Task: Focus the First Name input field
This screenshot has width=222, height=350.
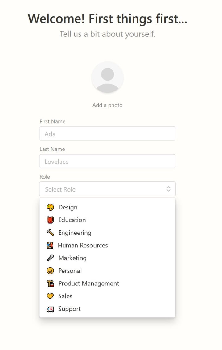Action: pos(107,134)
